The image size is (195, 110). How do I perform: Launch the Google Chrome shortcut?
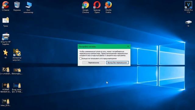click(85, 7)
